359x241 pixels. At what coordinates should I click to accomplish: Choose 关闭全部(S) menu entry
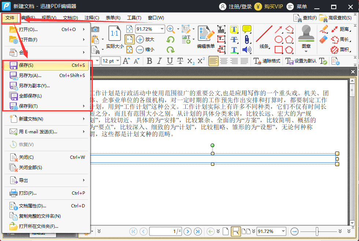click(x=46, y=168)
